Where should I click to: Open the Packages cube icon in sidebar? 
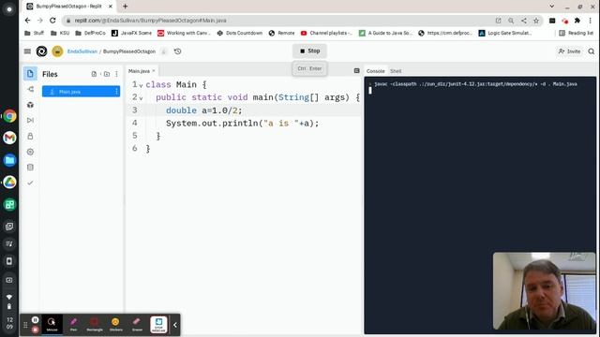(x=30, y=105)
